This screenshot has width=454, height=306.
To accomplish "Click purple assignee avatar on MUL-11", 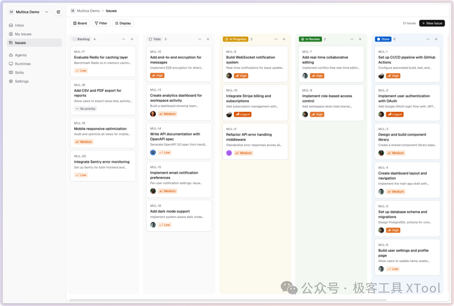I will point(229,153).
